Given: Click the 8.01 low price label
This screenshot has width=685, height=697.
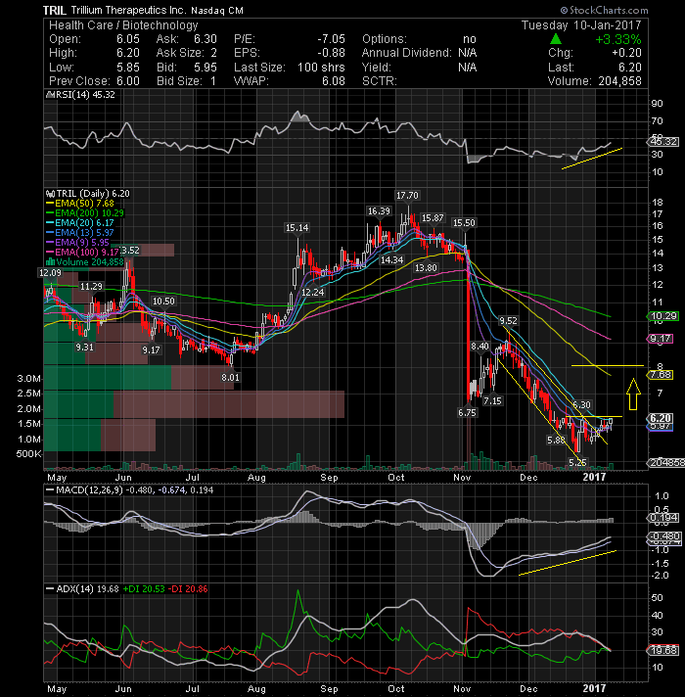Looking at the screenshot, I should 230,378.
